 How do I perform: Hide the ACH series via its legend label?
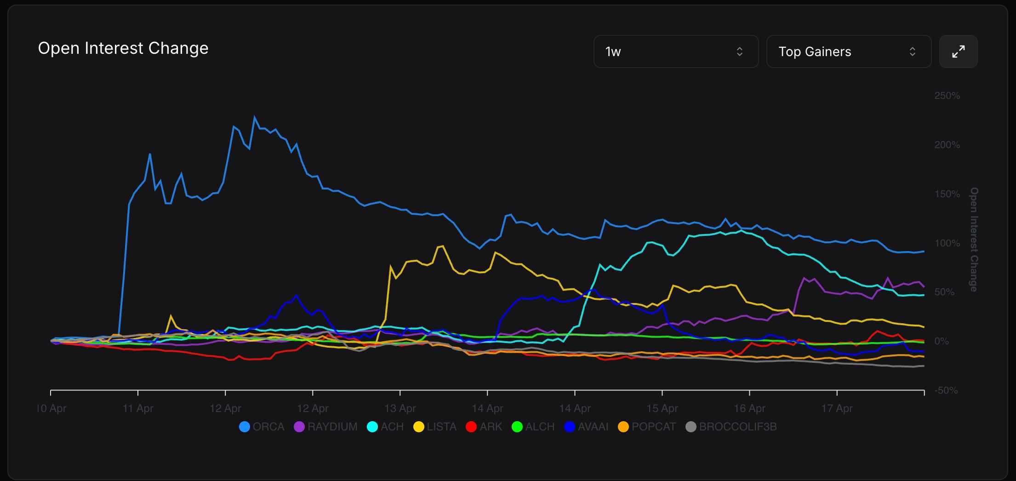coord(392,427)
